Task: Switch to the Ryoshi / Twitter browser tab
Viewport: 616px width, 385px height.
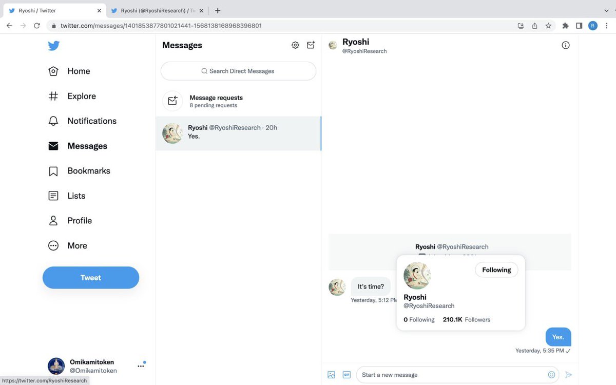Action: click(x=54, y=11)
